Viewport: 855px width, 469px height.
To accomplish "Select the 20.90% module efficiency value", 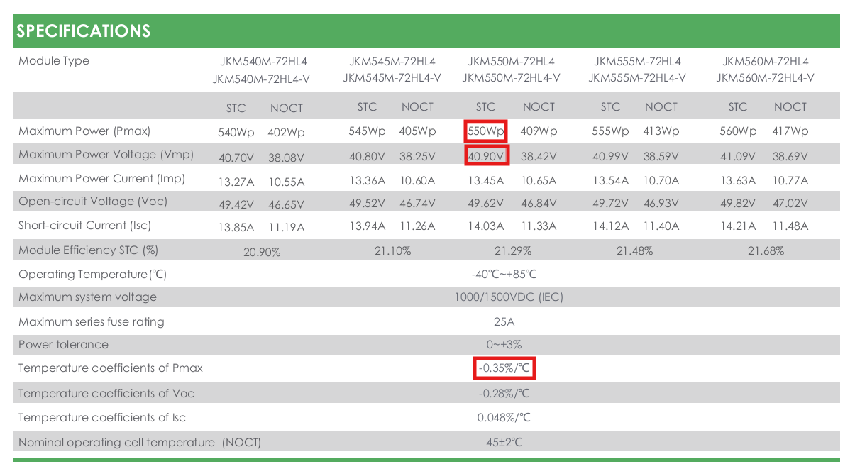I will tap(262, 253).
